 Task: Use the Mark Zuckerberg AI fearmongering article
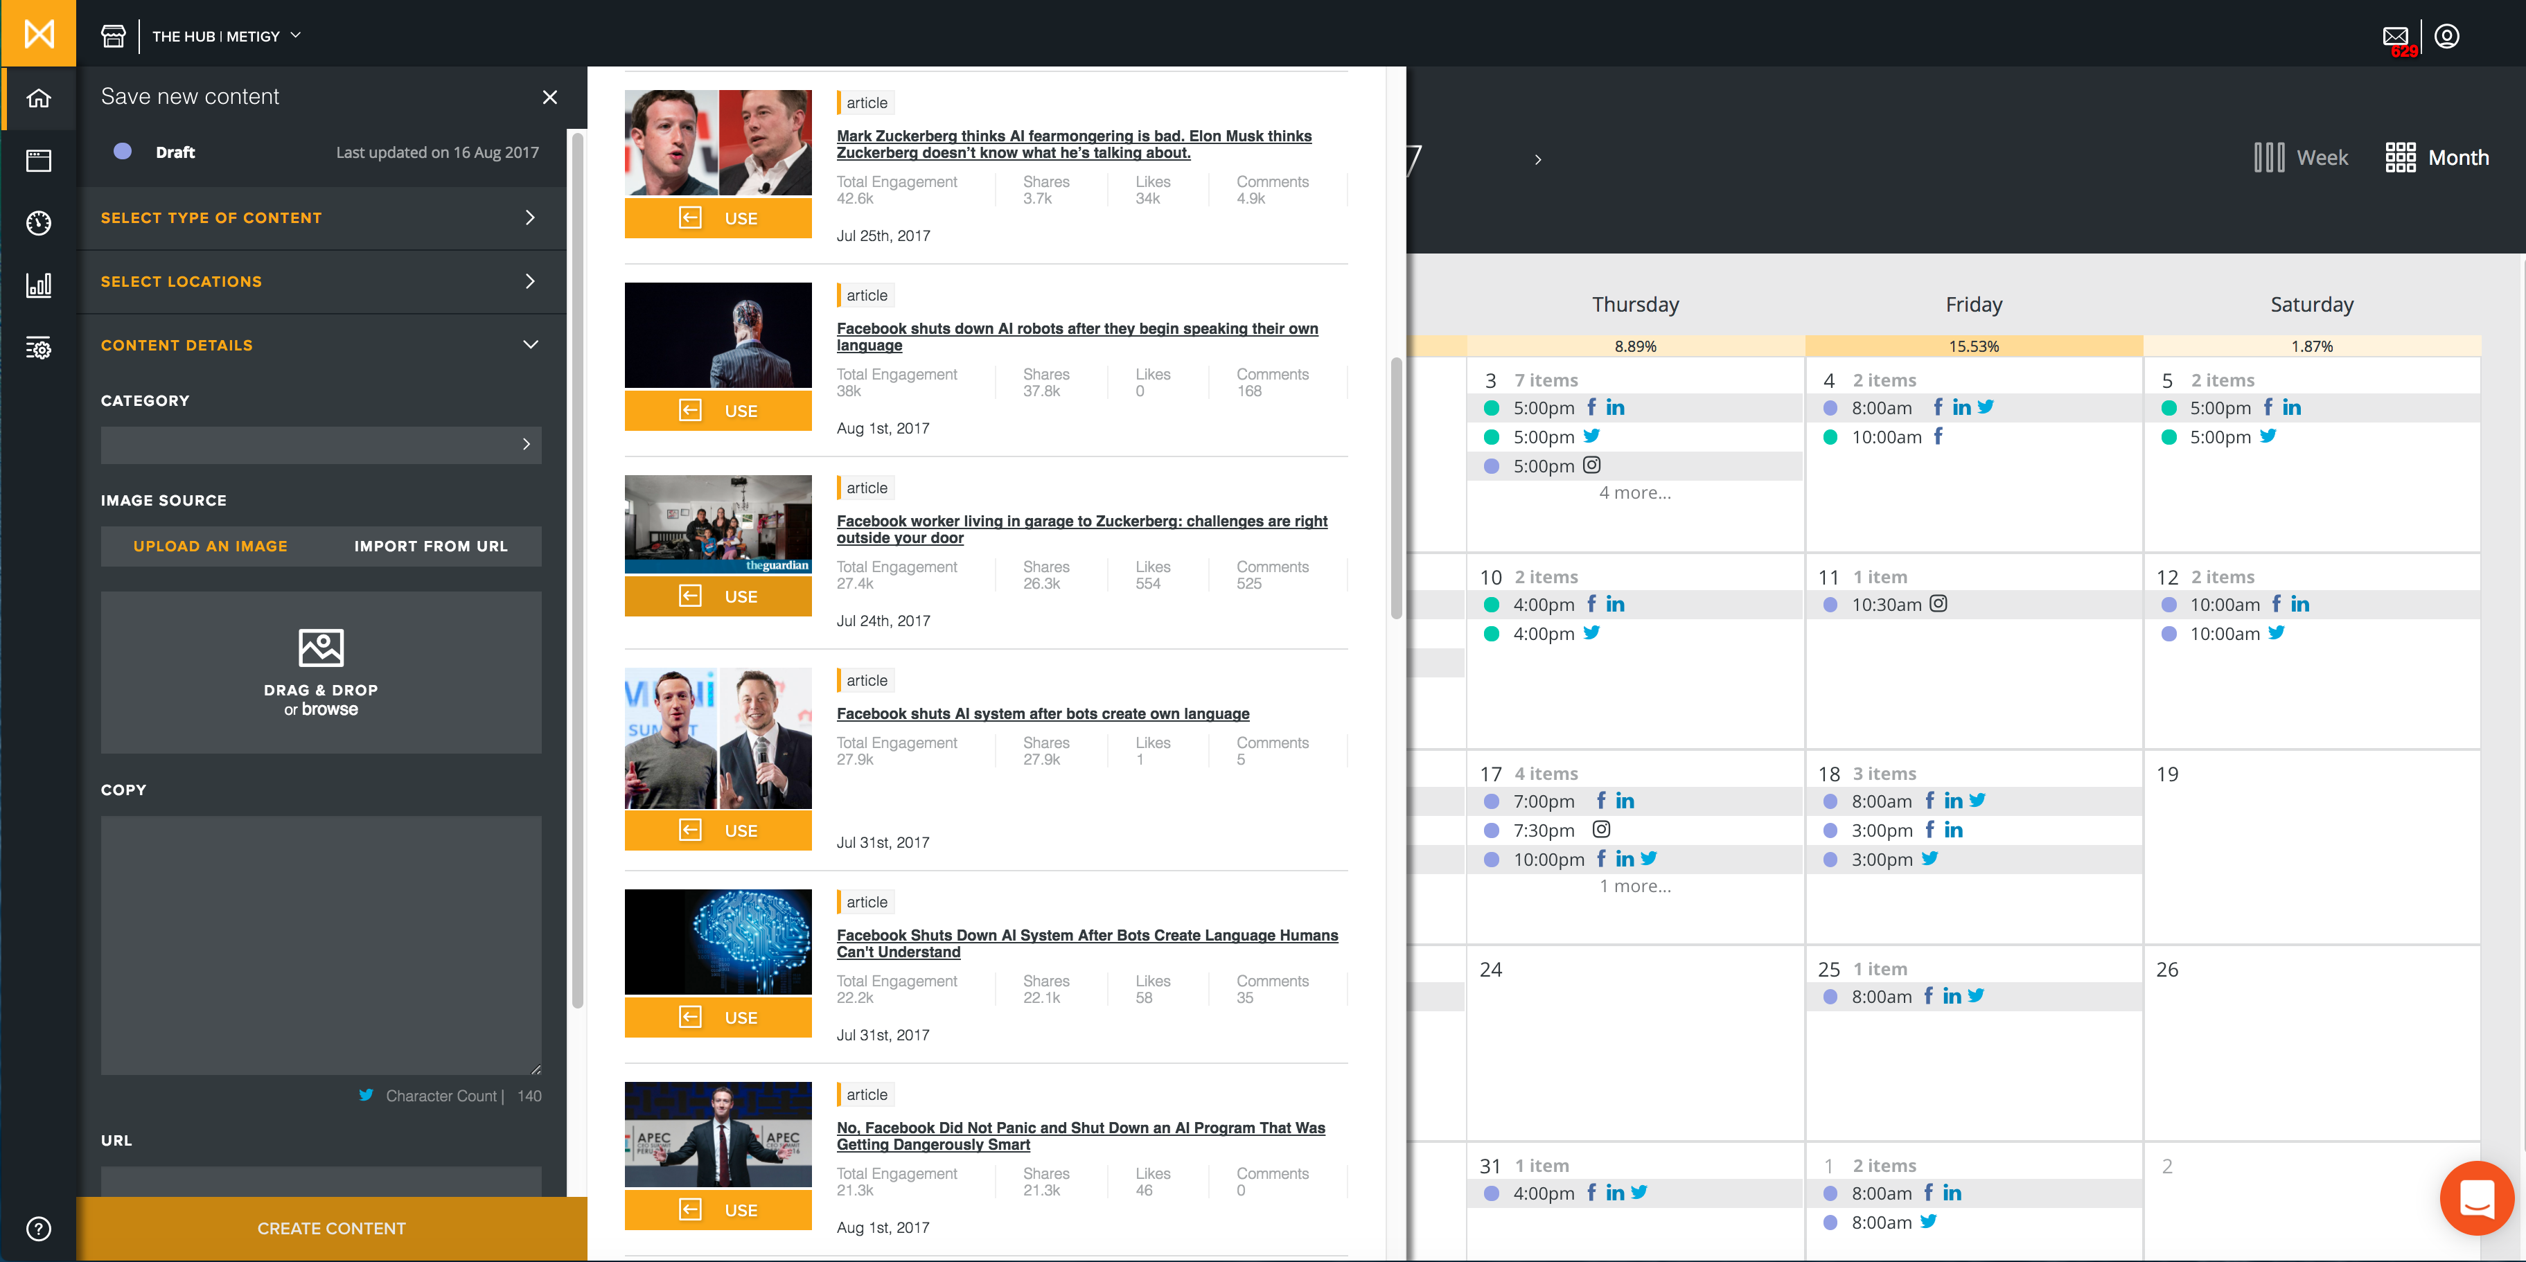[x=718, y=217]
